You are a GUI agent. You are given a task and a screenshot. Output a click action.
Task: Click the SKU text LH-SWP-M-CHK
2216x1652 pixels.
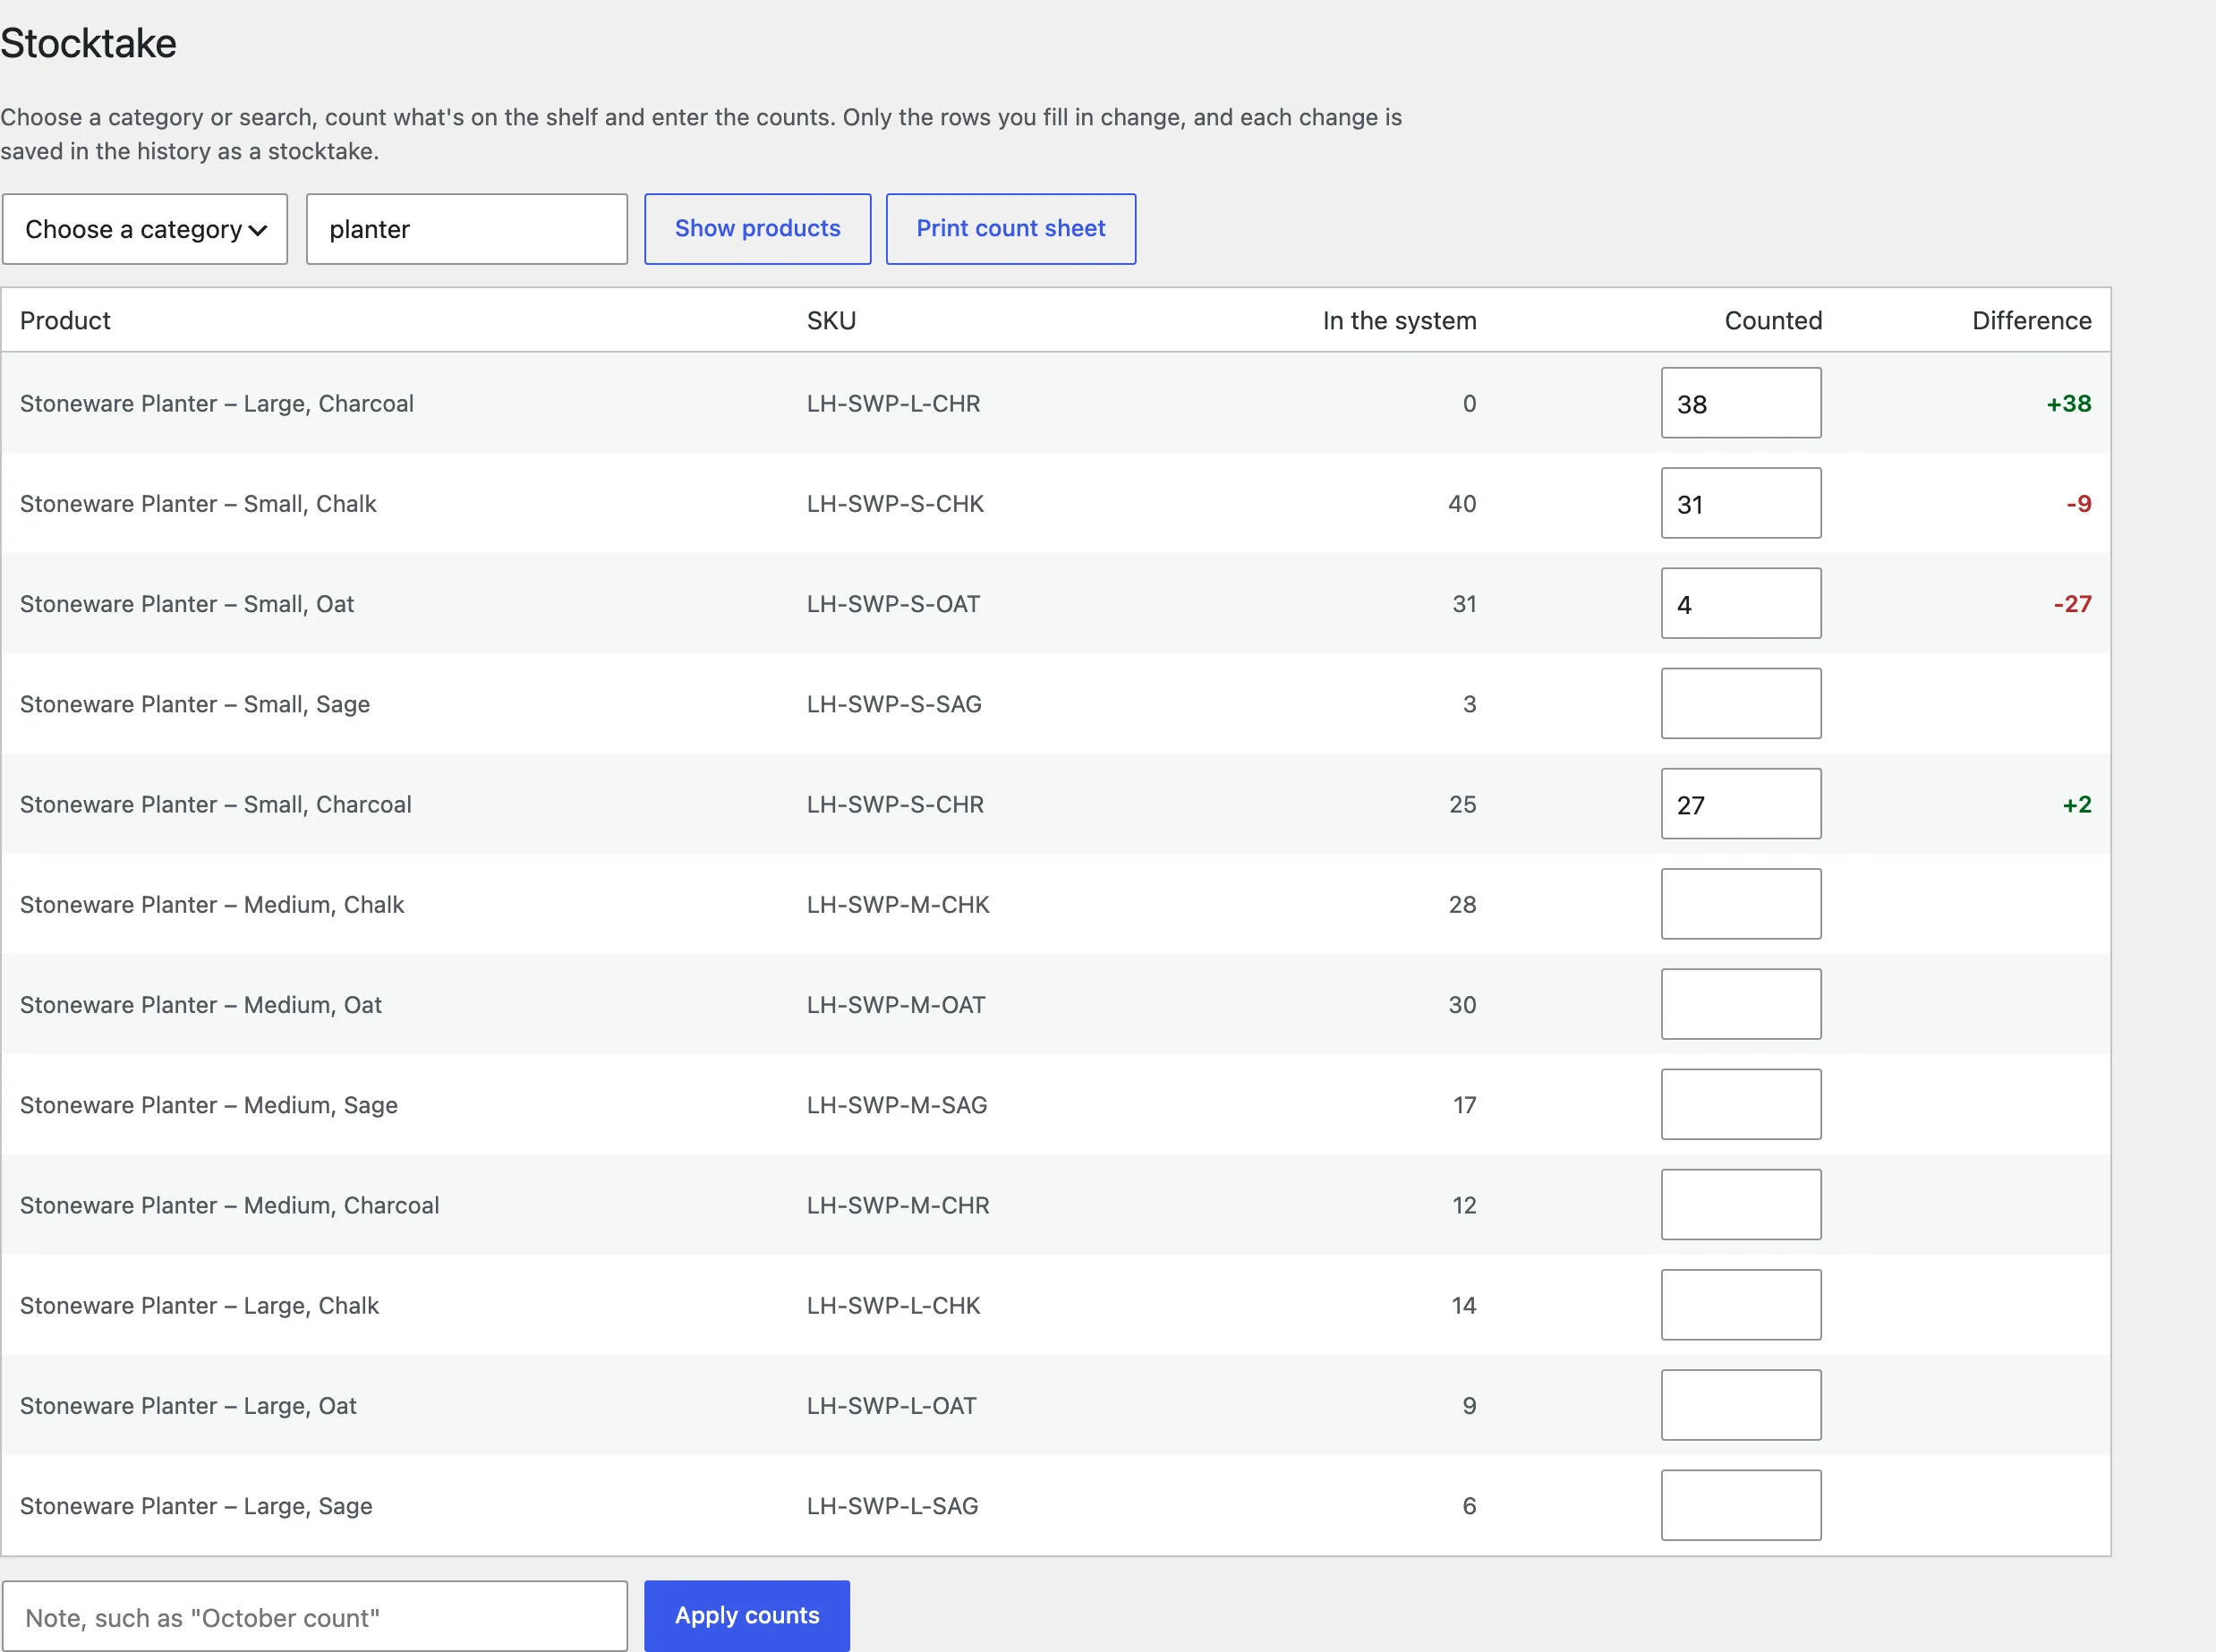pos(898,905)
